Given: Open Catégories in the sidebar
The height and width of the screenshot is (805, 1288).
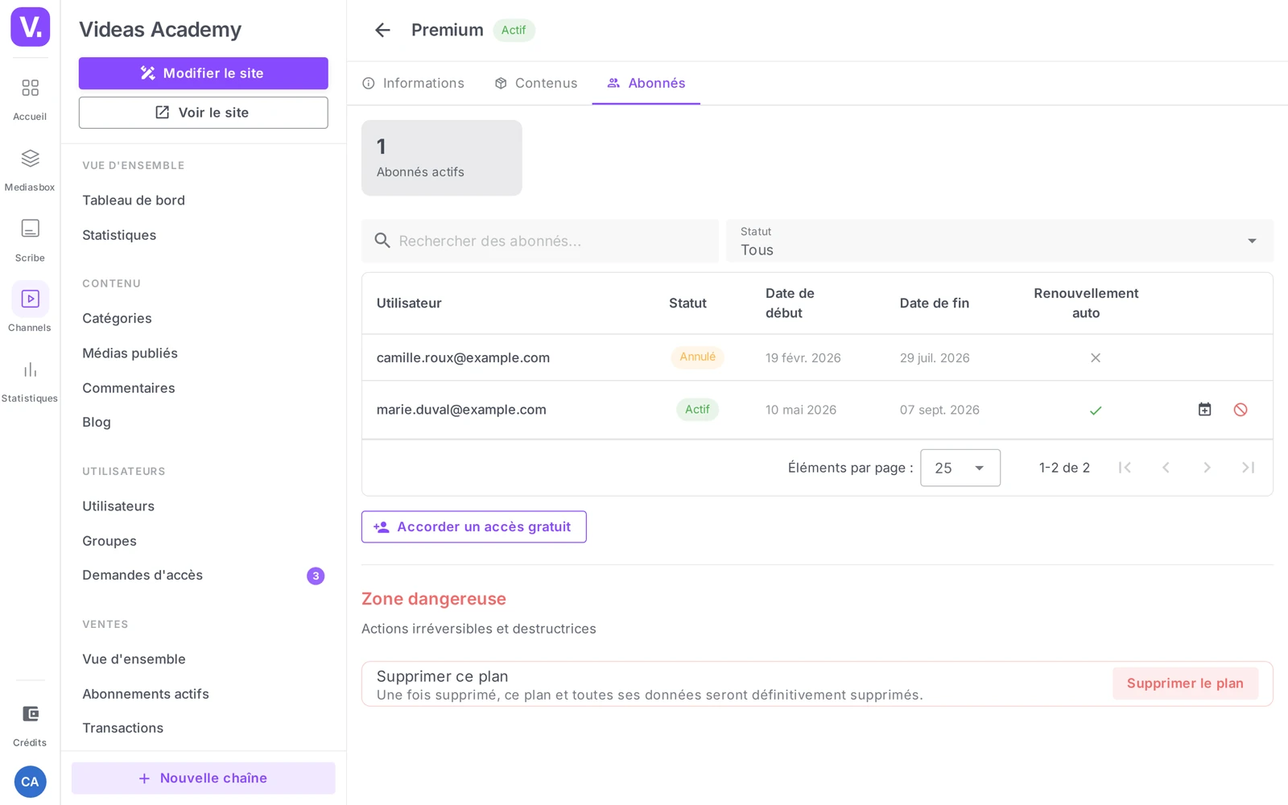Looking at the screenshot, I should tap(117, 319).
